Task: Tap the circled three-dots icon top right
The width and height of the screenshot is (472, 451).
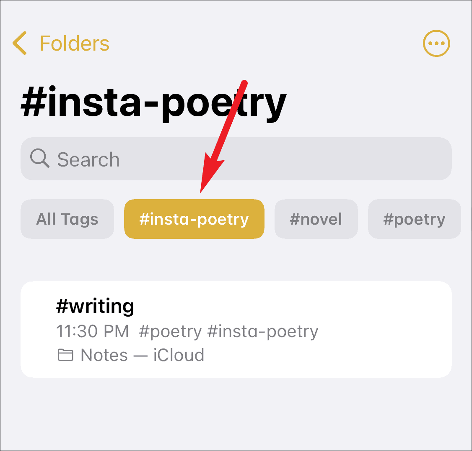Action: [436, 43]
